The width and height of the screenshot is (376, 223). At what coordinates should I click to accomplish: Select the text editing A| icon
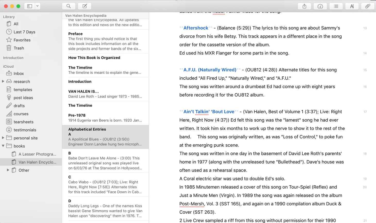(x=352, y=6)
